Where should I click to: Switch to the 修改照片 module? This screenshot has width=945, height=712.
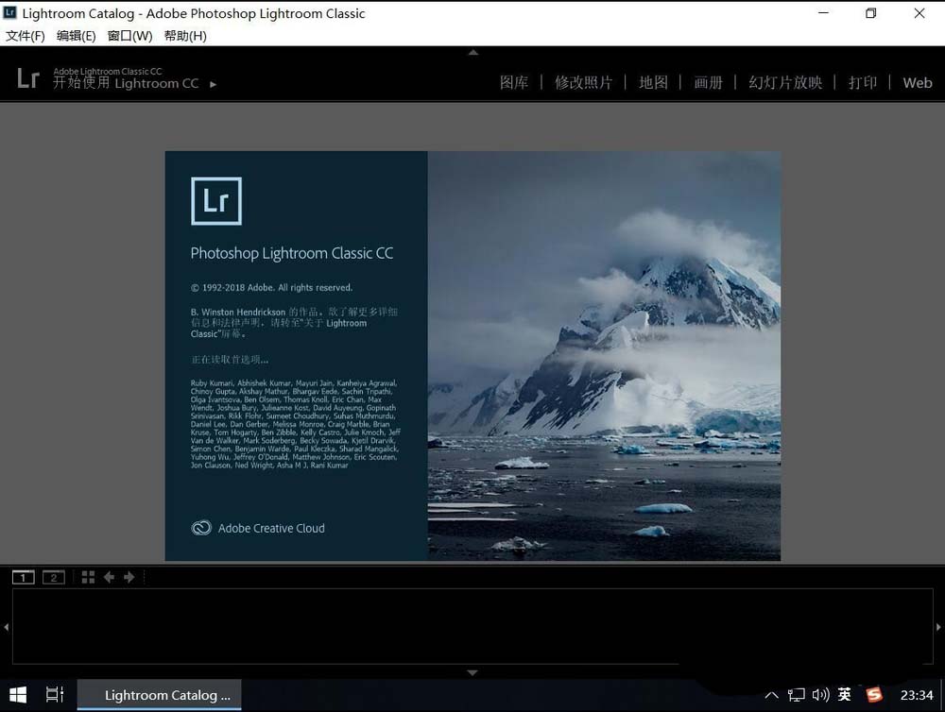(x=583, y=82)
